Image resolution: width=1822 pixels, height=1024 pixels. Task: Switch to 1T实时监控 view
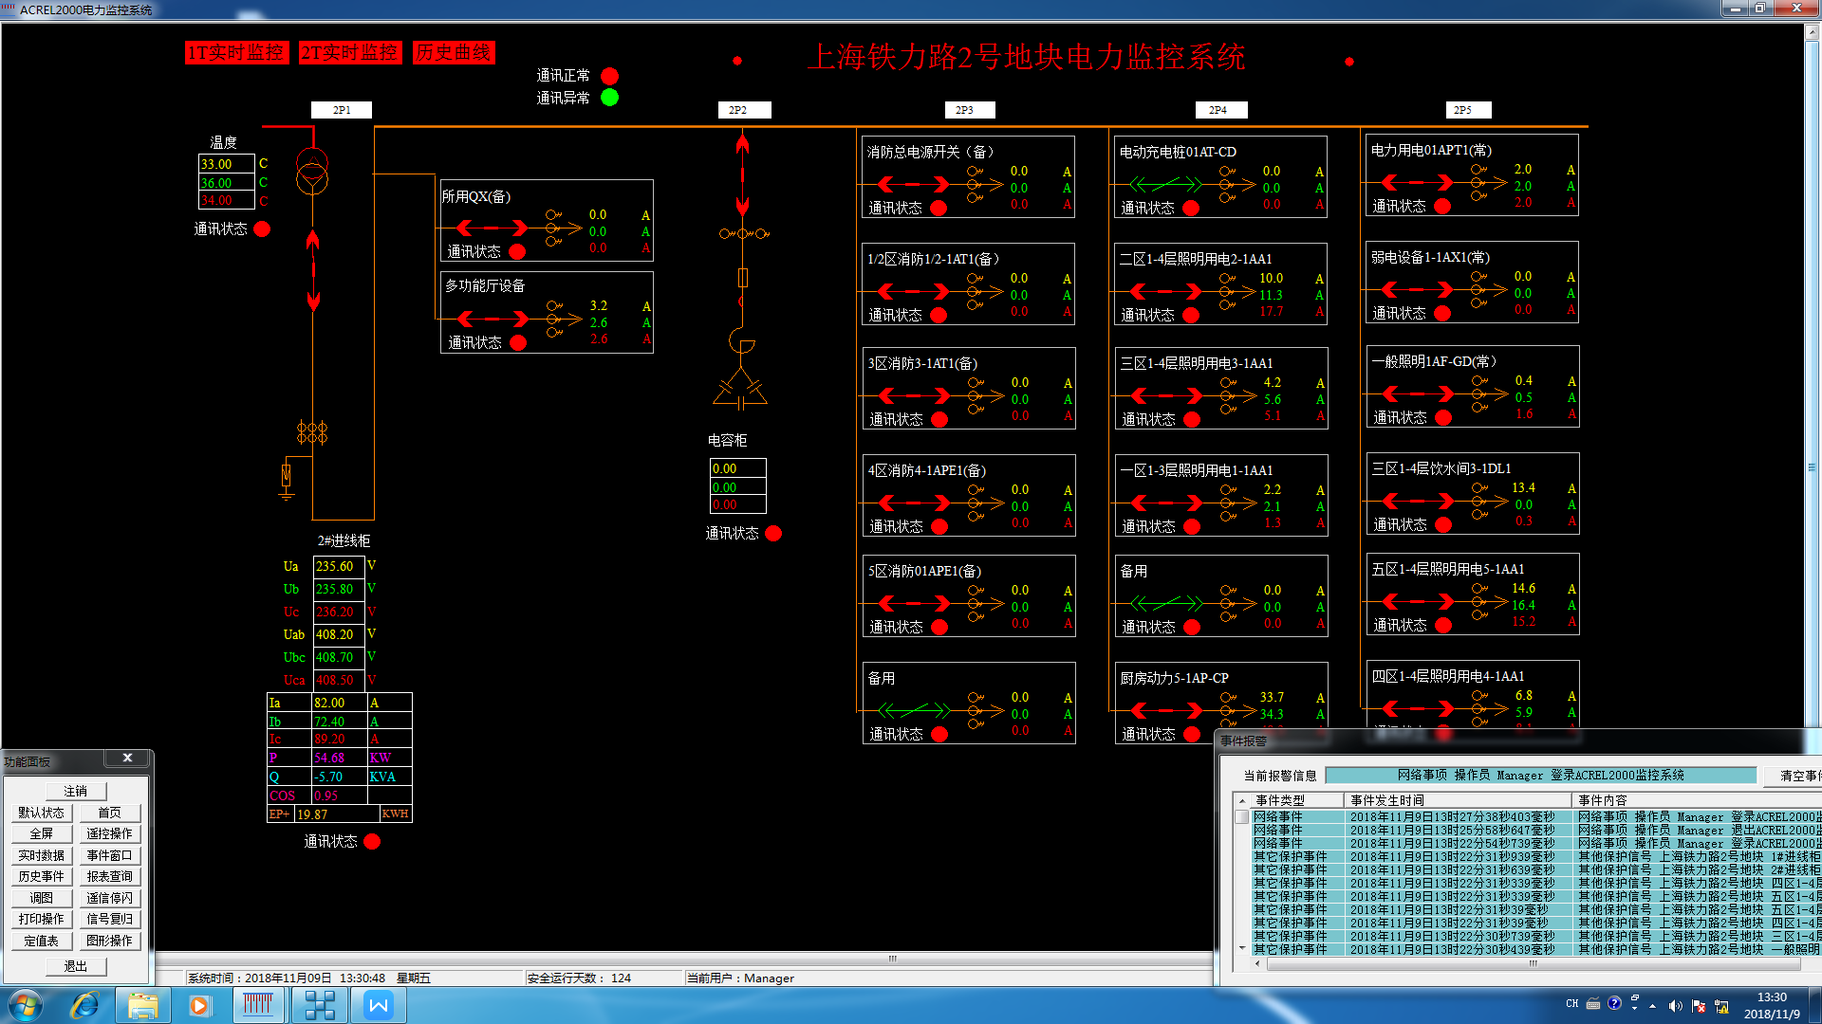(236, 53)
